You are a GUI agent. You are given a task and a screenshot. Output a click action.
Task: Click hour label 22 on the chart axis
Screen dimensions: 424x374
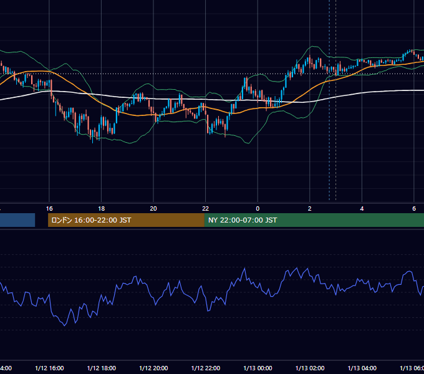206,209
